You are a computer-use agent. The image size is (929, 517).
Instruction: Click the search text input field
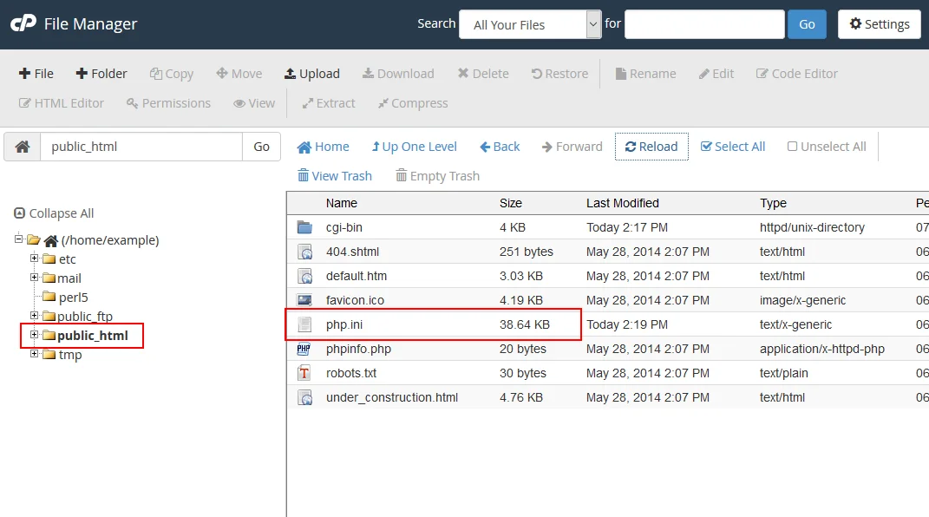703,24
